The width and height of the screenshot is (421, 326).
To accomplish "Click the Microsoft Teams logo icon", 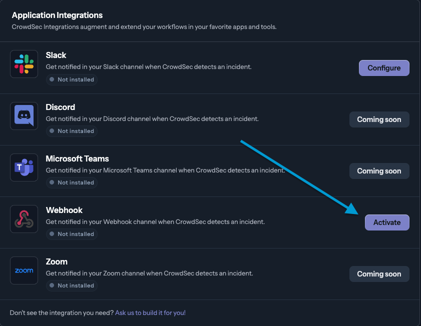I will 24,167.
